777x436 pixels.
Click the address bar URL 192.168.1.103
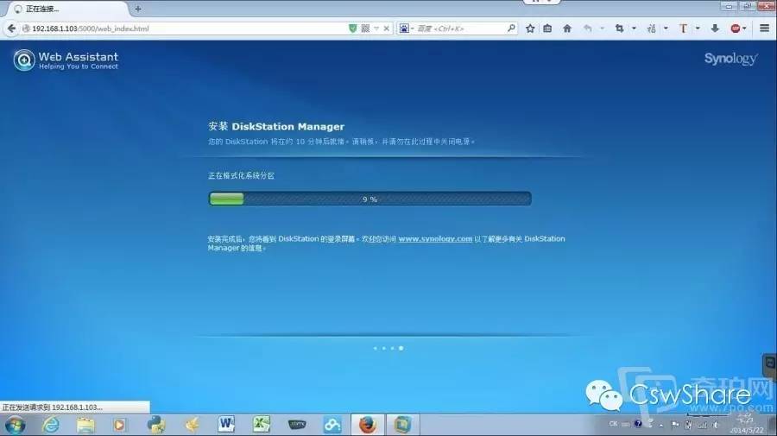point(90,28)
